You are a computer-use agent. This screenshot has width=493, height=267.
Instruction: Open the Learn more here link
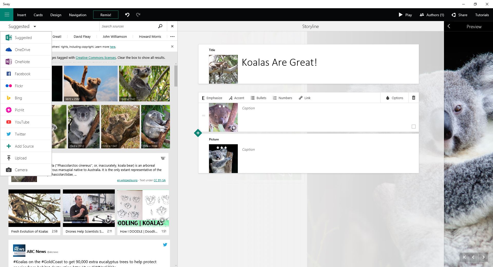click(x=112, y=47)
